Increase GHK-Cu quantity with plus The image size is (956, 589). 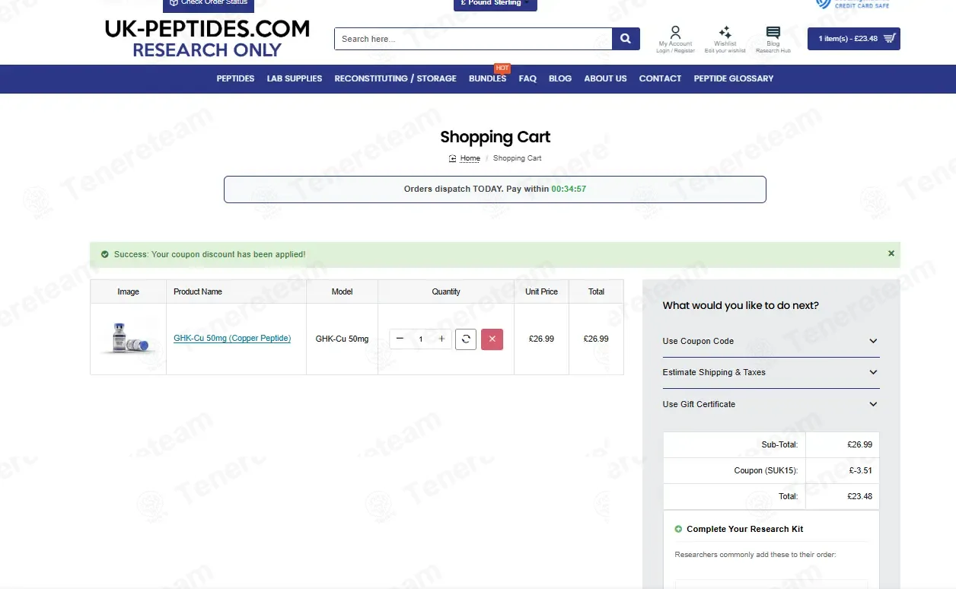441,339
